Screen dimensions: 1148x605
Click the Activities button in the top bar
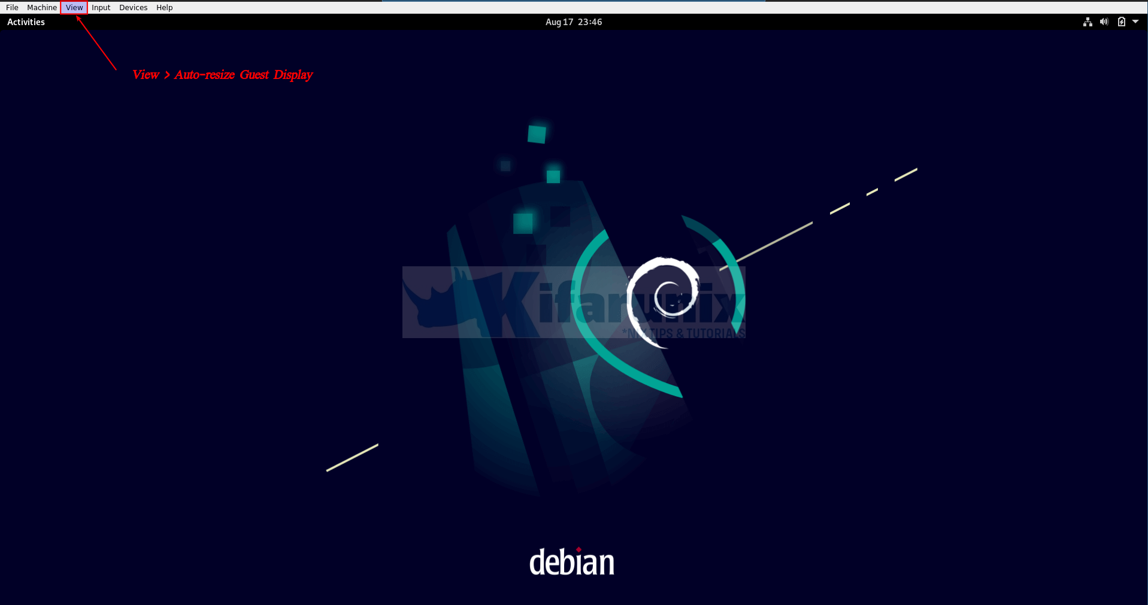(x=26, y=22)
